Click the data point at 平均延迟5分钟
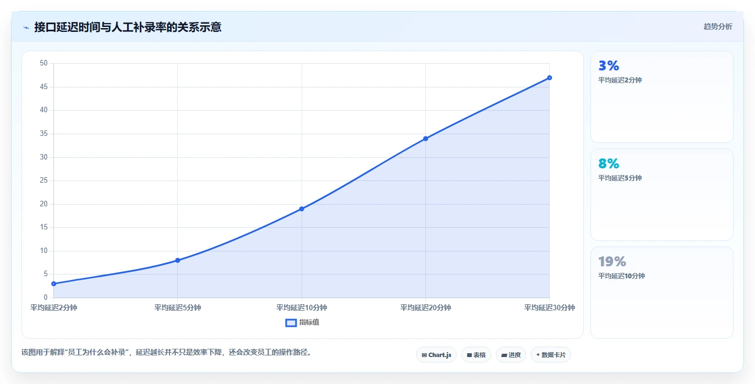Image resolution: width=755 pixels, height=384 pixels. coord(178,260)
